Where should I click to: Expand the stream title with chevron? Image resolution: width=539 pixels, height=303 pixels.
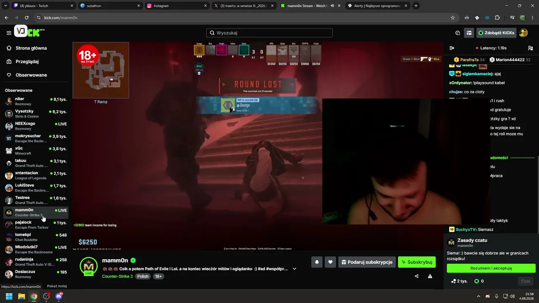[x=294, y=268]
